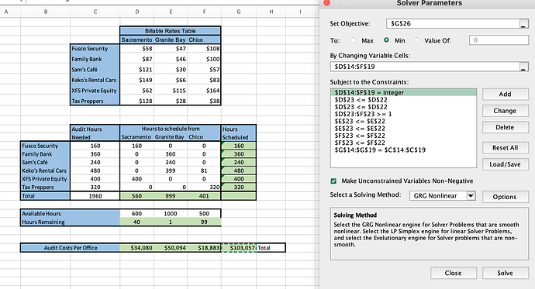Click the Chico audit cost $18,883
Viewport: 535px width, 289px height.
[x=204, y=248]
